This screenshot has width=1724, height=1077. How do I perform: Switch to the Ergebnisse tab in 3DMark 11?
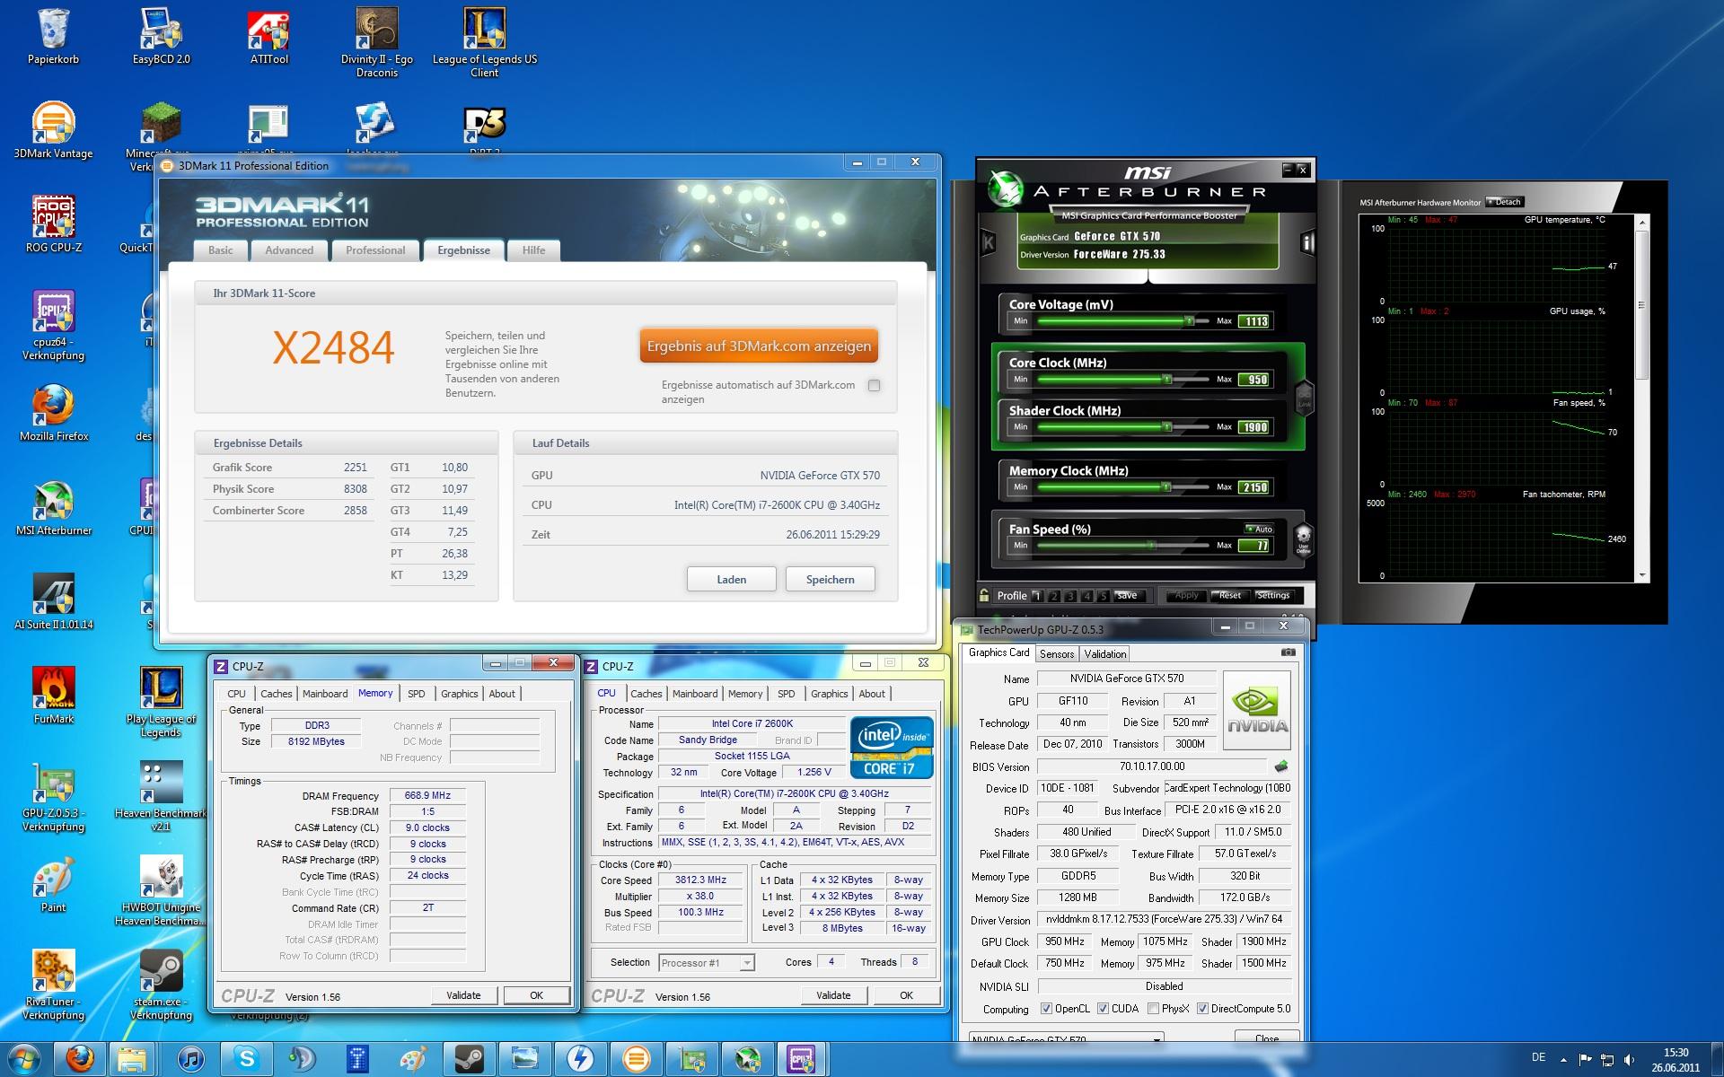click(x=463, y=250)
